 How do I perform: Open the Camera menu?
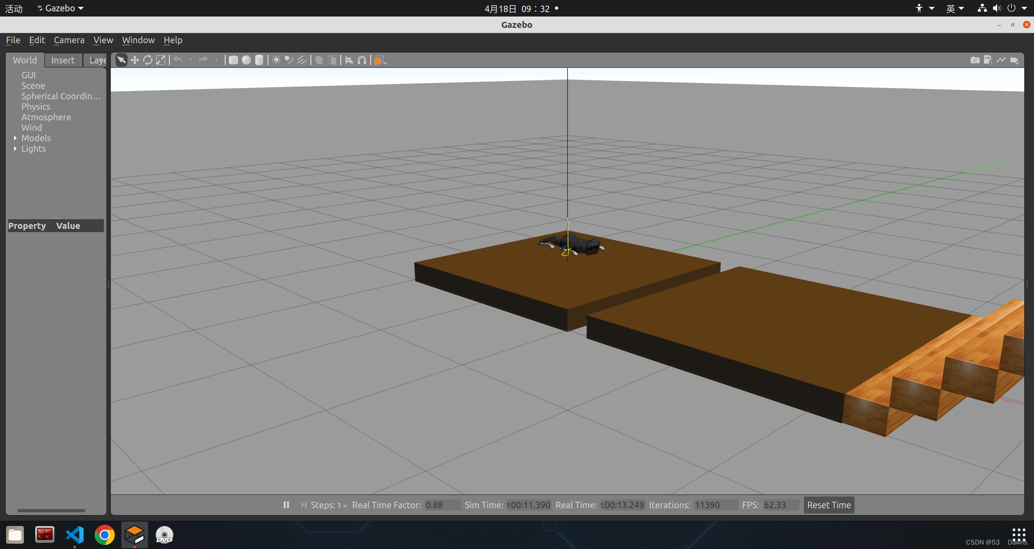coord(69,40)
